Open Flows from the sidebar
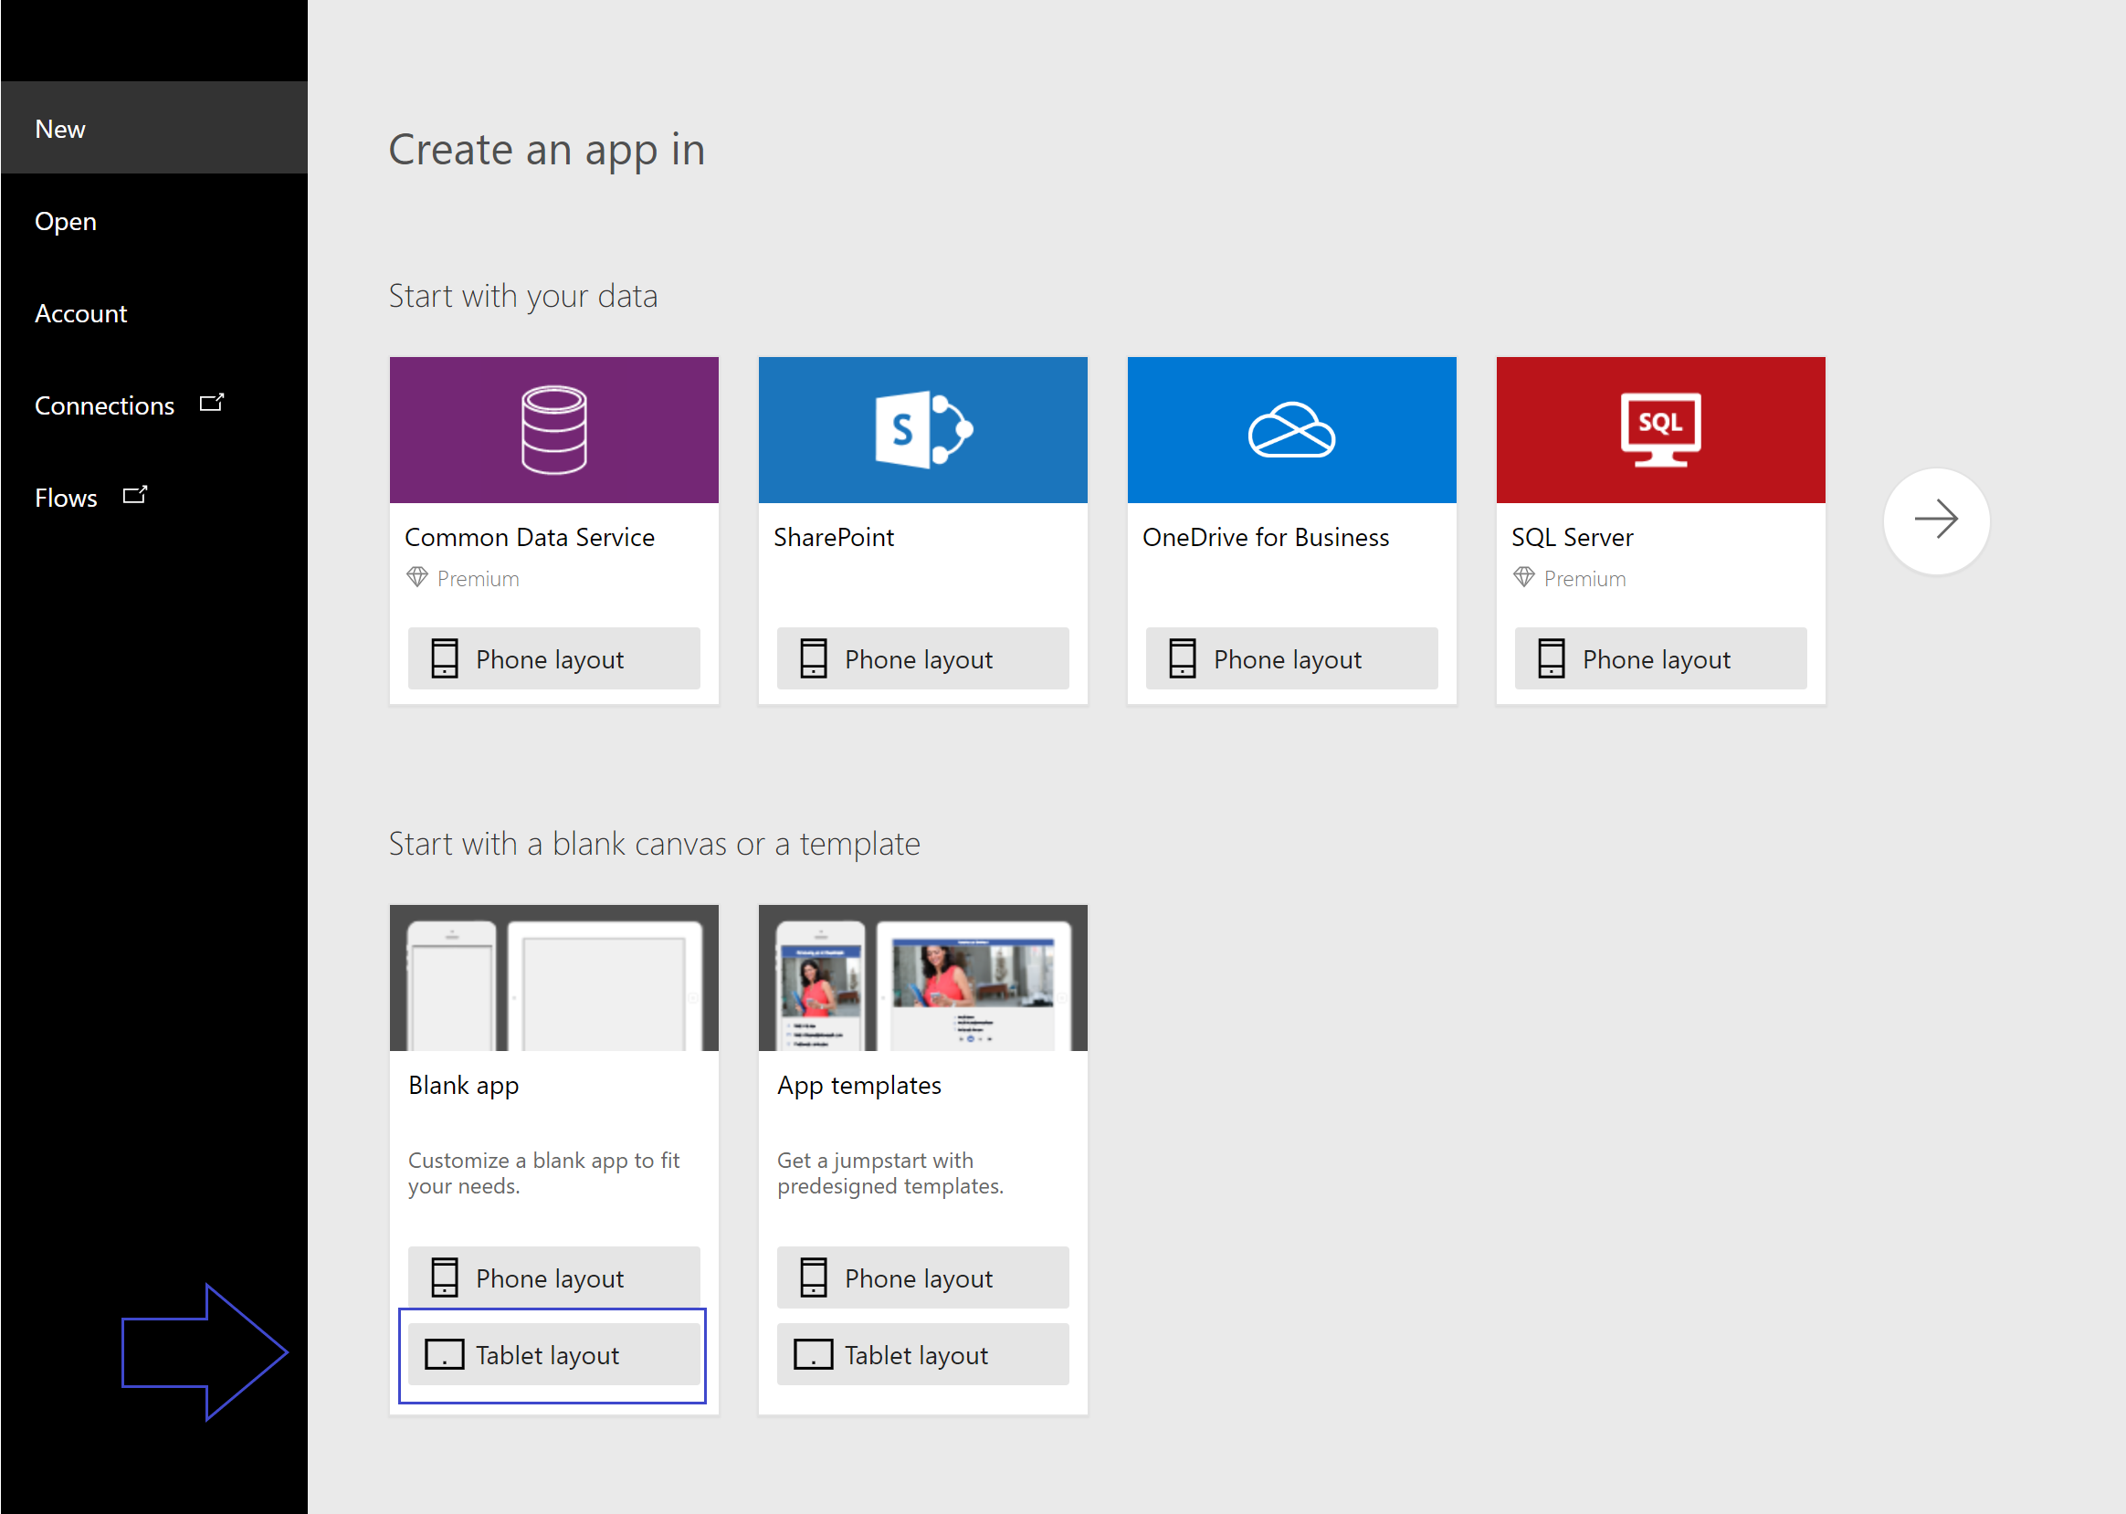Screen dimensions: 2126x1514 [153, 497]
